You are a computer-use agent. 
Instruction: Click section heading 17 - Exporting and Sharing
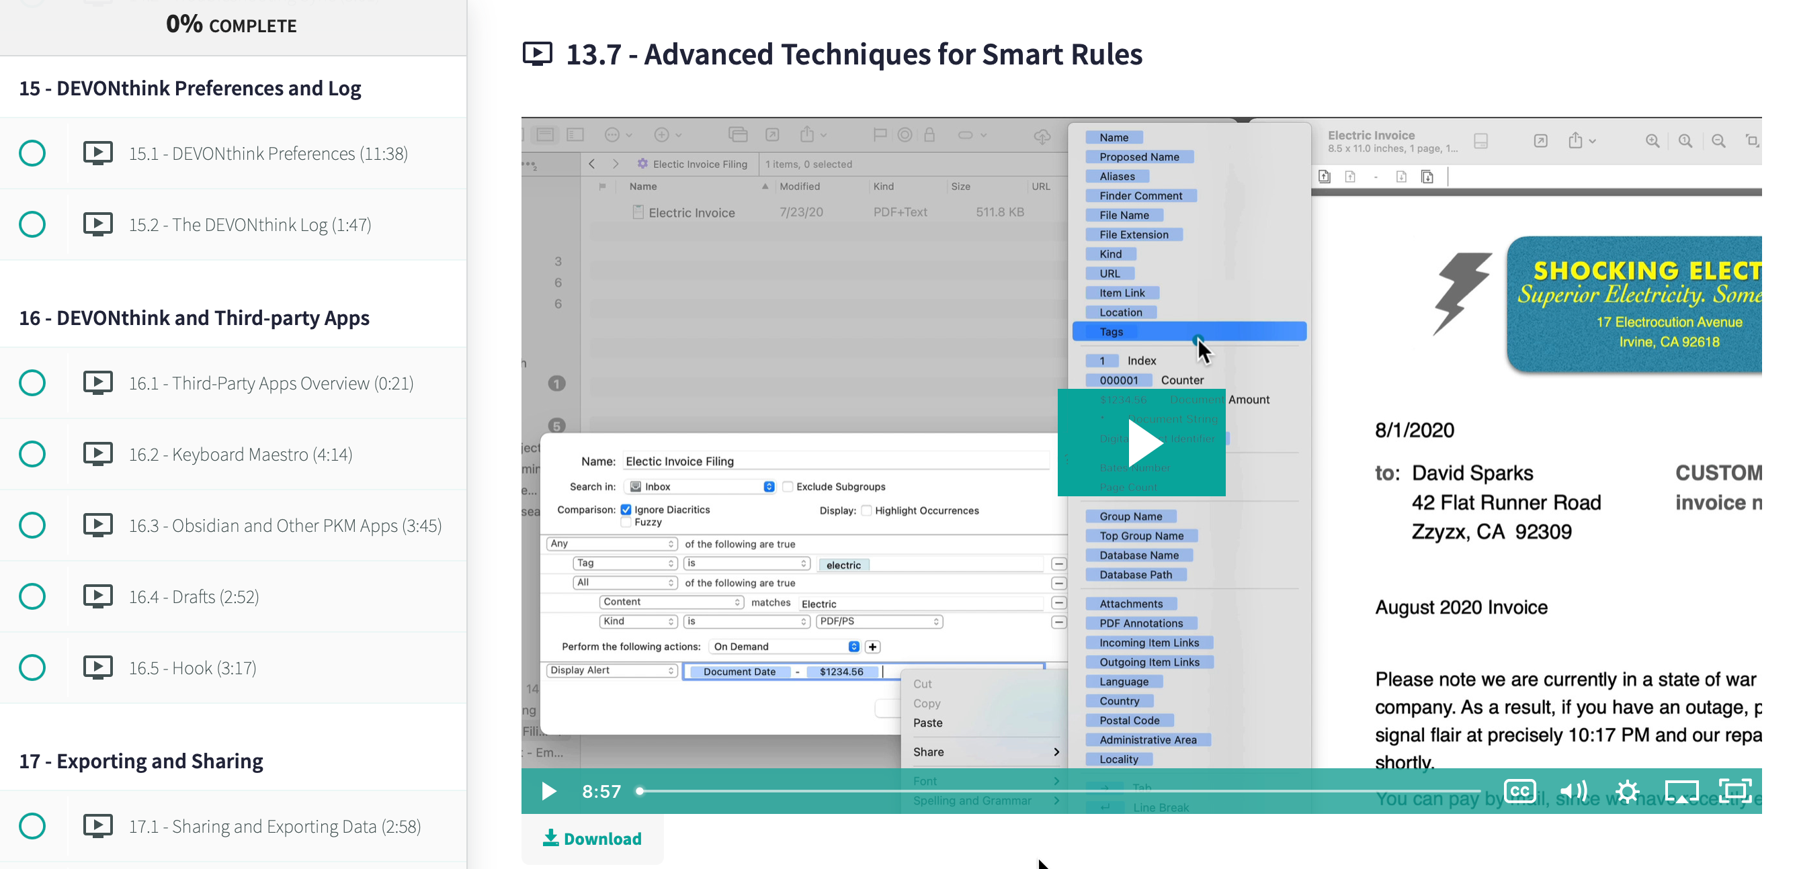click(x=141, y=761)
